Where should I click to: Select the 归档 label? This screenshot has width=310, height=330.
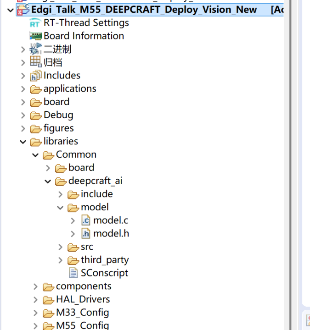[x=53, y=62]
